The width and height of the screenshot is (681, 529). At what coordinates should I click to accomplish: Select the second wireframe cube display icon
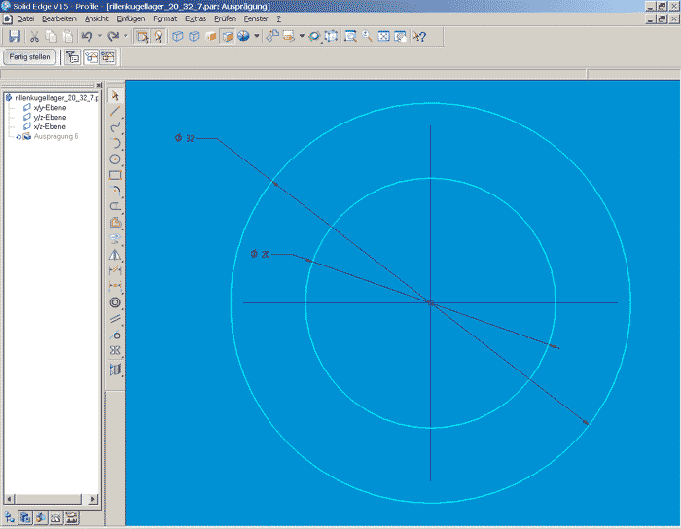[x=195, y=36]
